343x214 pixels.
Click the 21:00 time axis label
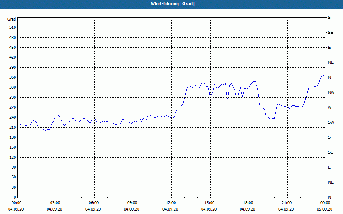pos(287,203)
